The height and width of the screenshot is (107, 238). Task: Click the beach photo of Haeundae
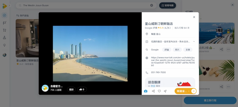coord(90,54)
